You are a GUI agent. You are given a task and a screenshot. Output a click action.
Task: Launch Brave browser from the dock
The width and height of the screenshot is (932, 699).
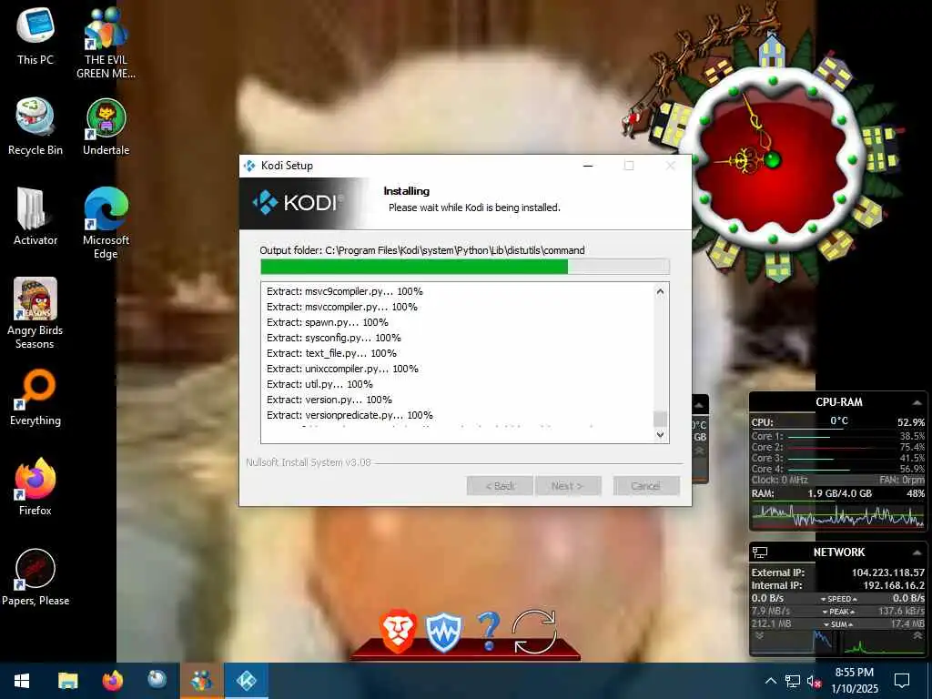pyautogui.click(x=397, y=632)
